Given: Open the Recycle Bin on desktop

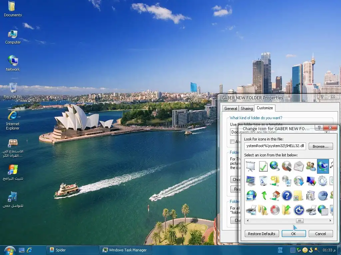Looking at the screenshot, I should [13, 91].
